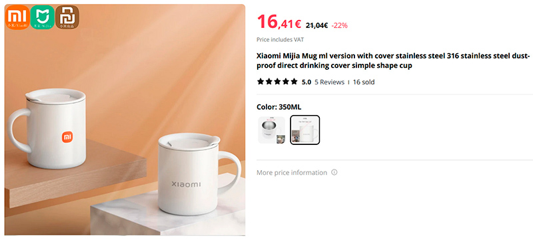
Task: Click the 5.0 rating score
Action: (x=306, y=82)
